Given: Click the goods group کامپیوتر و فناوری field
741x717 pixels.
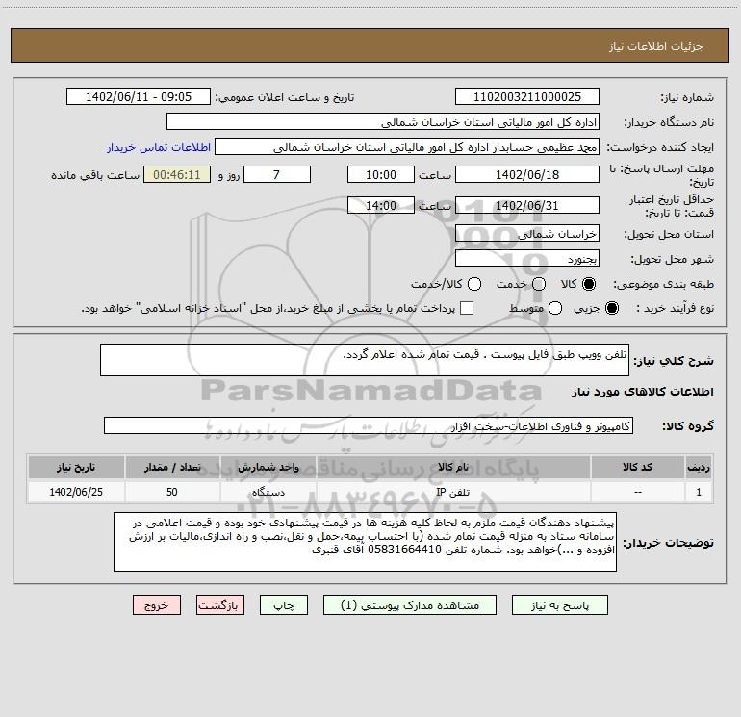Looking at the screenshot, I should point(369,425).
